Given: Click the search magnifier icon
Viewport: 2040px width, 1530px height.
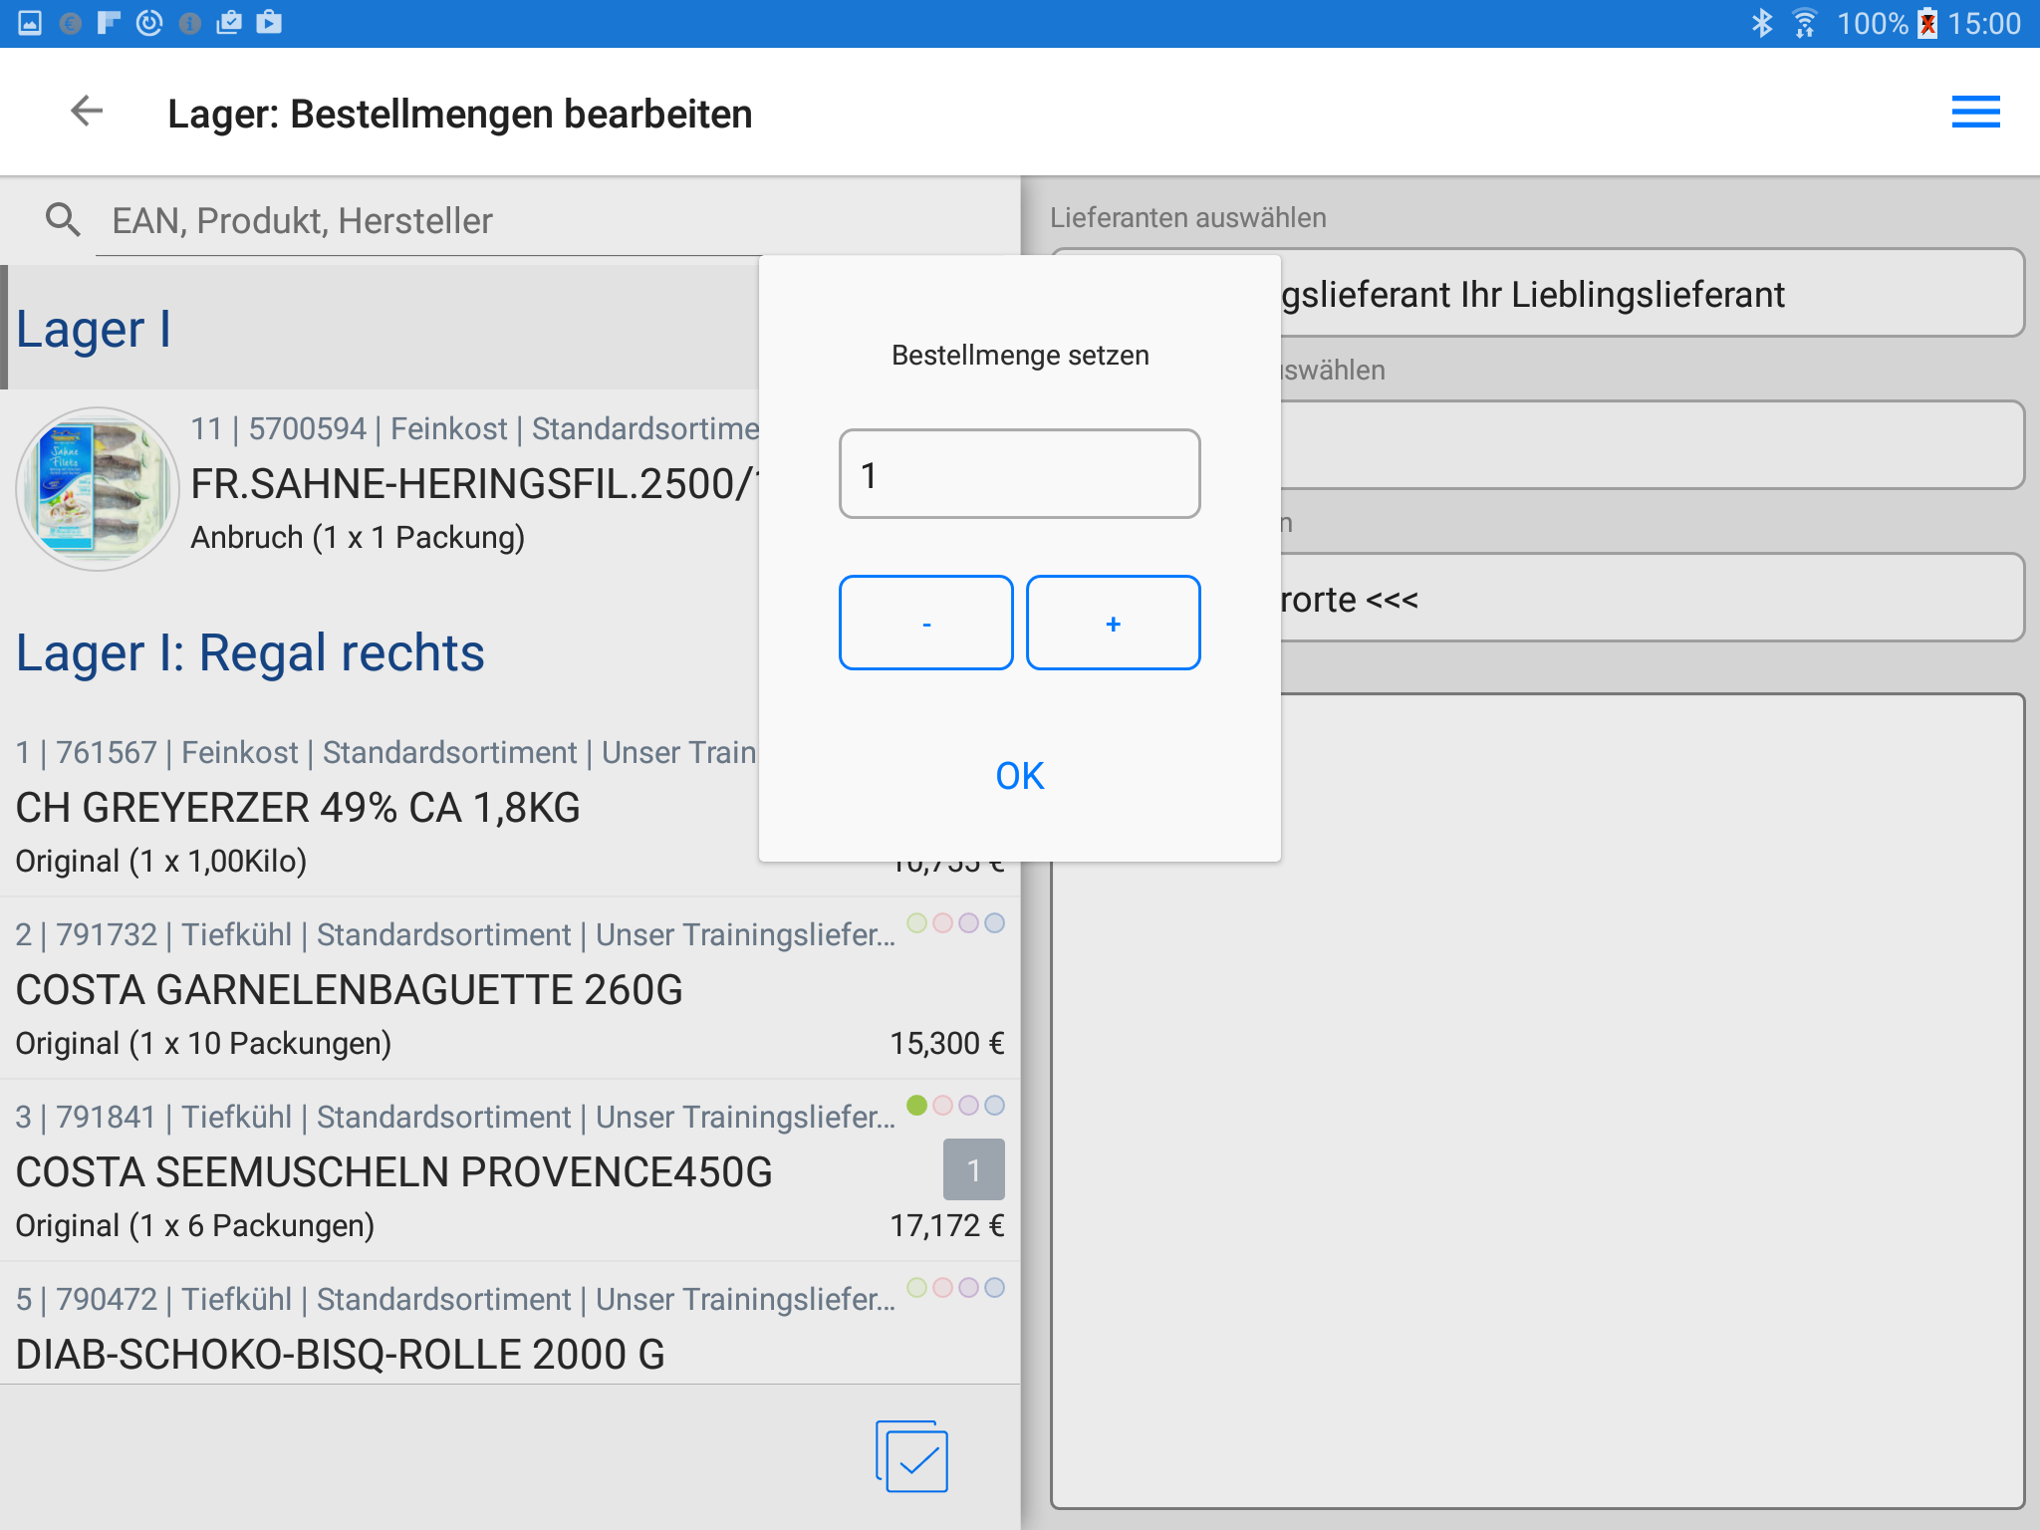Looking at the screenshot, I should pyautogui.click(x=63, y=219).
